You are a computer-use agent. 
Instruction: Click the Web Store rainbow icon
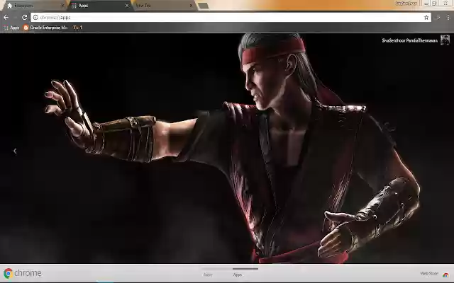tap(445, 275)
